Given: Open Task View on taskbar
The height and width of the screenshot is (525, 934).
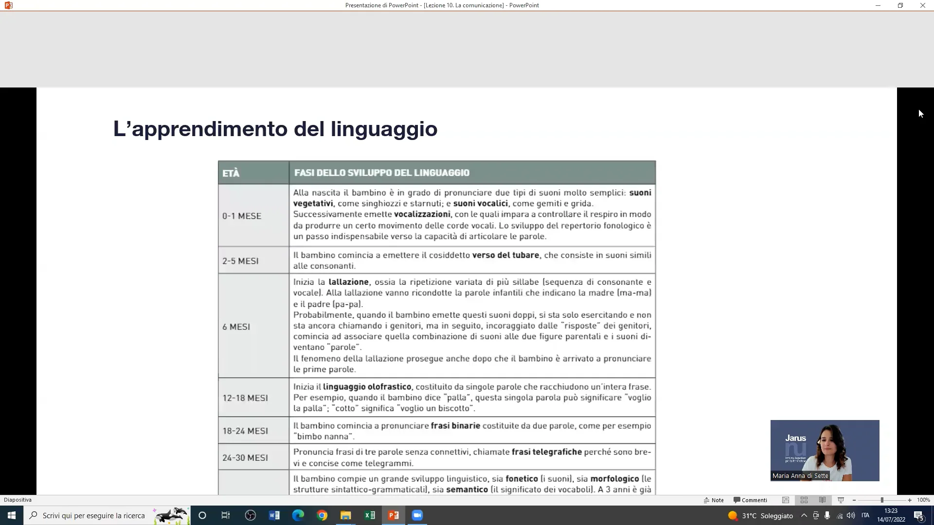Looking at the screenshot, I should coord(226,515).
